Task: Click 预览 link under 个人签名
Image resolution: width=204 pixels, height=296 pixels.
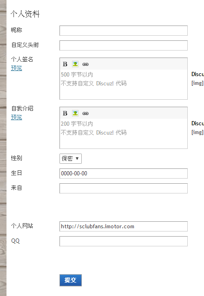Action: click(16, 68)
